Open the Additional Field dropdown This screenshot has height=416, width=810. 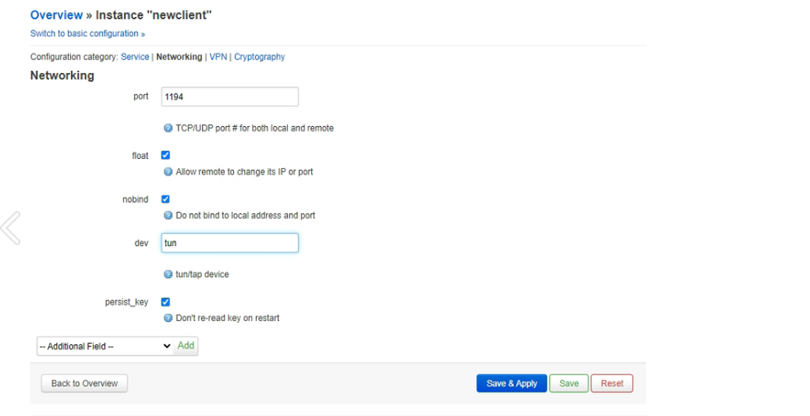(x=105, y=346)
